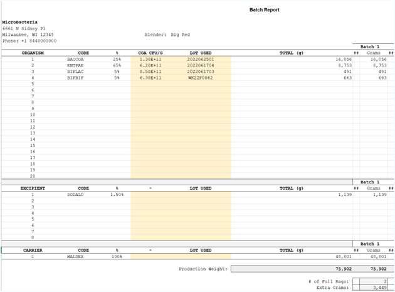
Task: Click the 100% carrier cell
Action: point(117,256)
